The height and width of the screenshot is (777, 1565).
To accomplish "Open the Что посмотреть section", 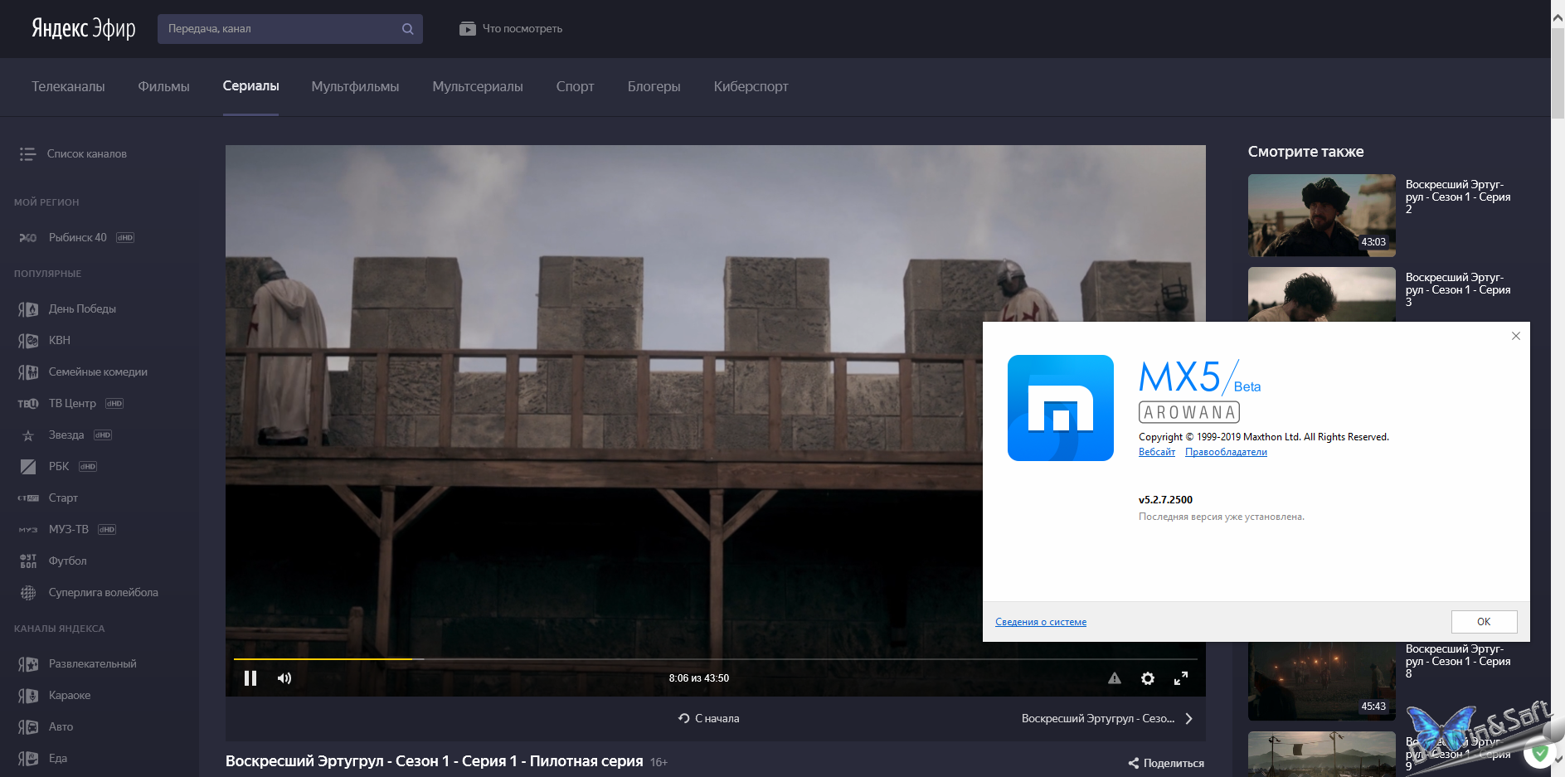I will pyautogui.click(x=511, y=28).
